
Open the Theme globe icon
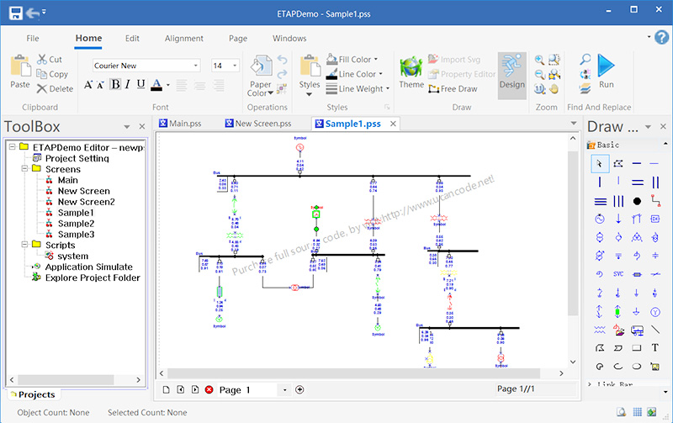[x=411, y=67]
